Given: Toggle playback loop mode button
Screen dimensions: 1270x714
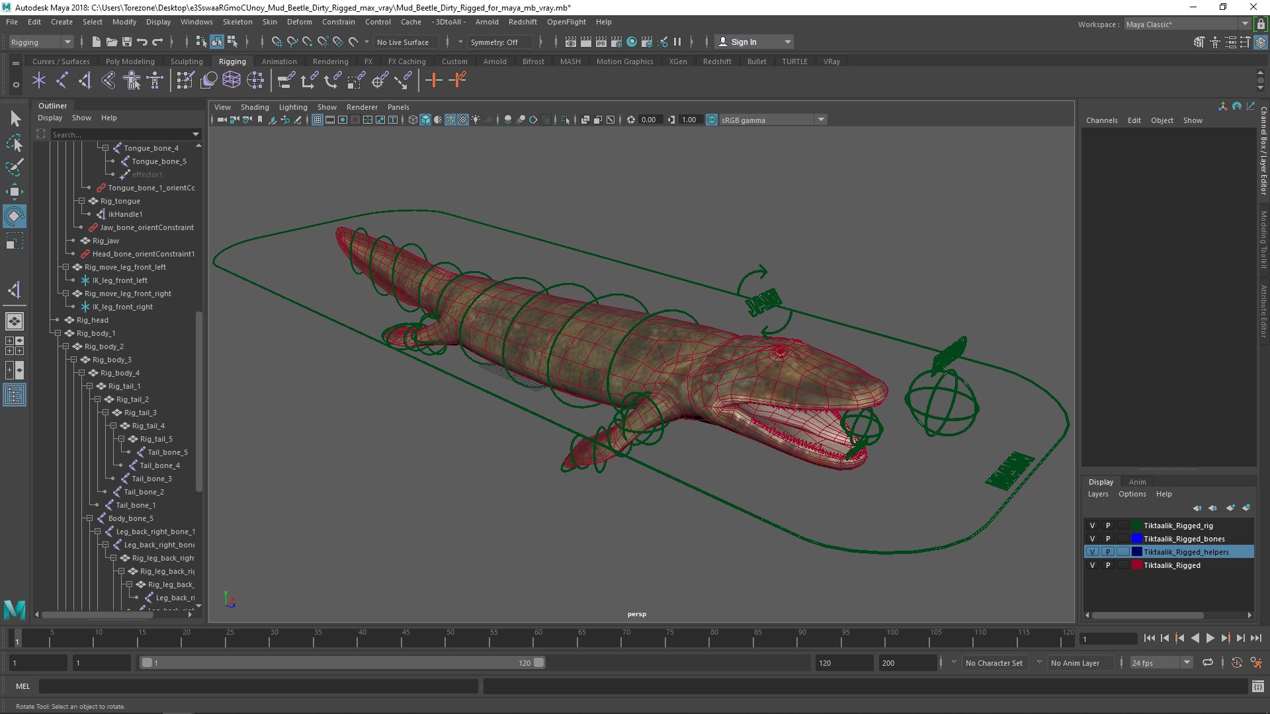Looking at the screenshot, I should [1208, 662].
